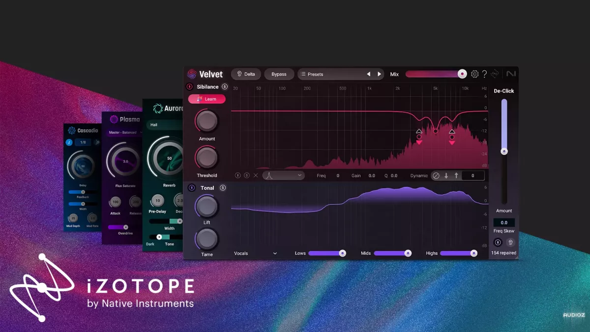590x332 pixels.
Task: Click Aurora's Pre-Delay knob
Action: 157,200
